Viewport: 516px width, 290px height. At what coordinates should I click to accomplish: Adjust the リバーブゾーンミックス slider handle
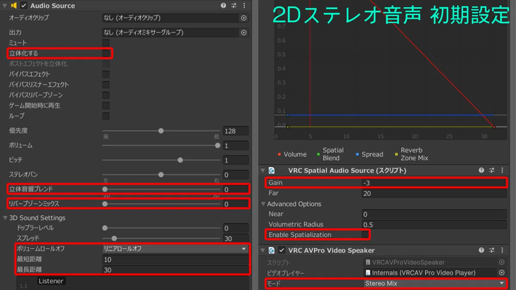[x=105, y=204]
